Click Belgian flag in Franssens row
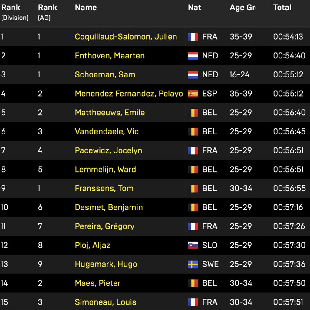Viewport: 310px width, 310px height. (193, 188)
